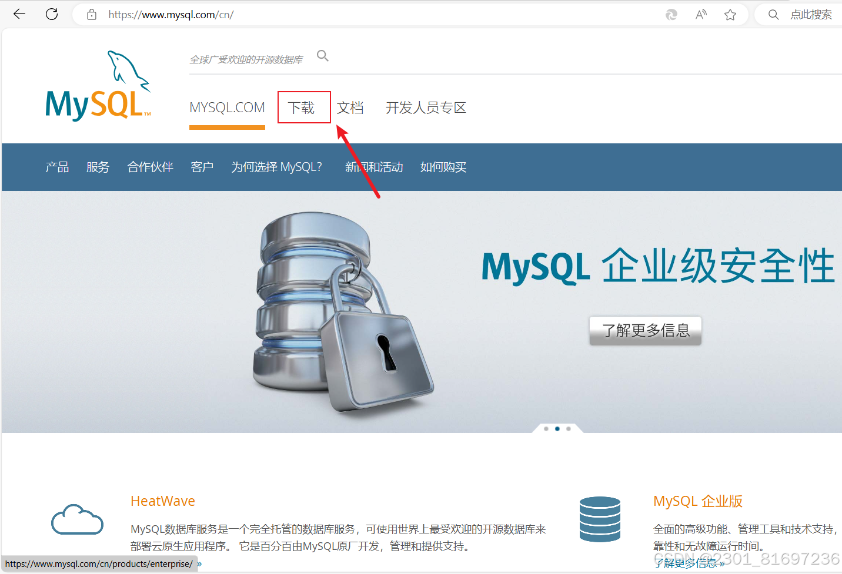Open the Read Aloud icon
This screenshot has height=574, width=842.
point(701,14)
